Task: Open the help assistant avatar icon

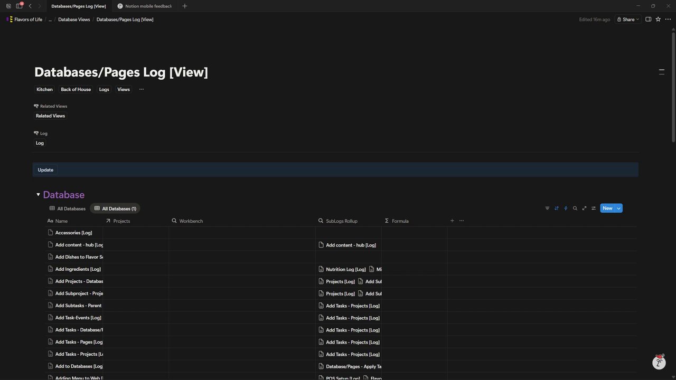Action: (x=659, y=362)
